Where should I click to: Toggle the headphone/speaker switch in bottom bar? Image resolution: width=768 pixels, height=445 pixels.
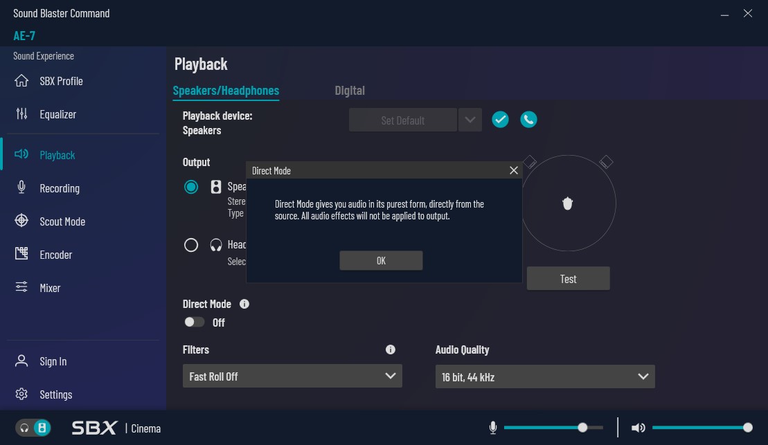click(x=33, y=428)
